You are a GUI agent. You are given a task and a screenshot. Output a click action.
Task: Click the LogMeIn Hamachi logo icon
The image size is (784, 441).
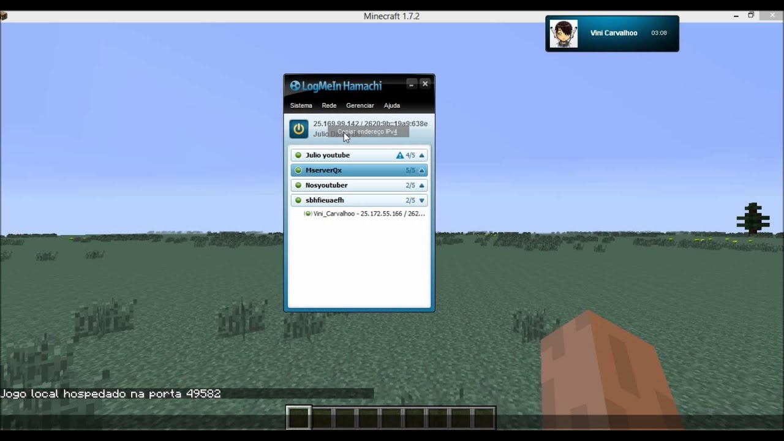[295, 86]
